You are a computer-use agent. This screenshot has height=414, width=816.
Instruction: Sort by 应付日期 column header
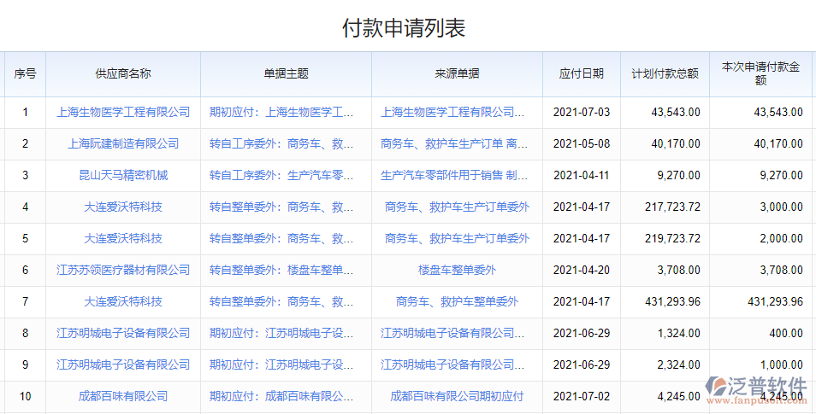coord(582,73)
